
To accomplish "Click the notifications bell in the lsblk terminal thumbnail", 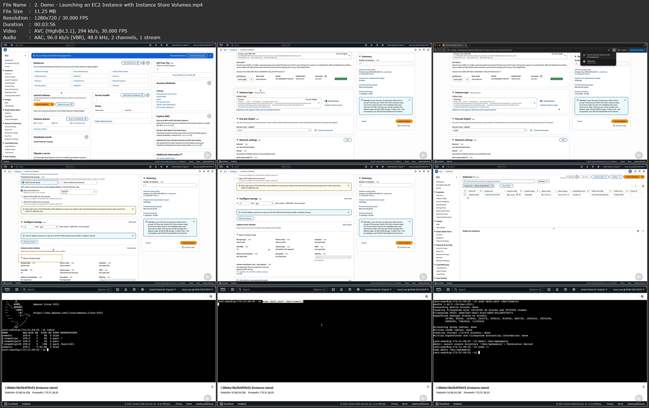I will coord(126,289).
